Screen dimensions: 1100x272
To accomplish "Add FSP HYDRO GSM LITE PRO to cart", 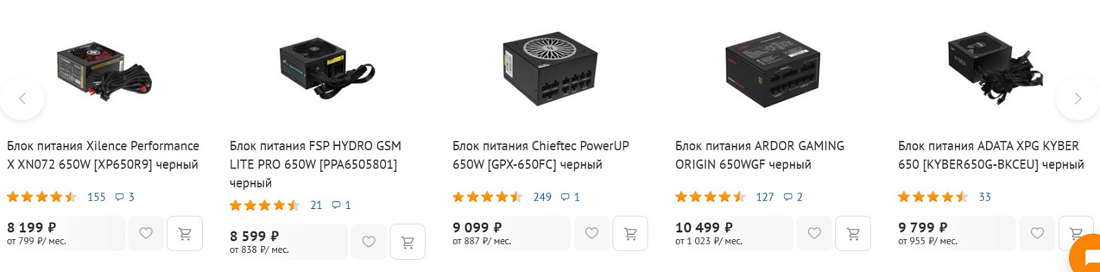I will pos(408,242).
